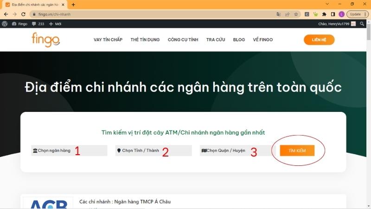Image resolution: width=371 pixels, height=209 pixels.
Task: Click the address bar URL
Action: 54,14
